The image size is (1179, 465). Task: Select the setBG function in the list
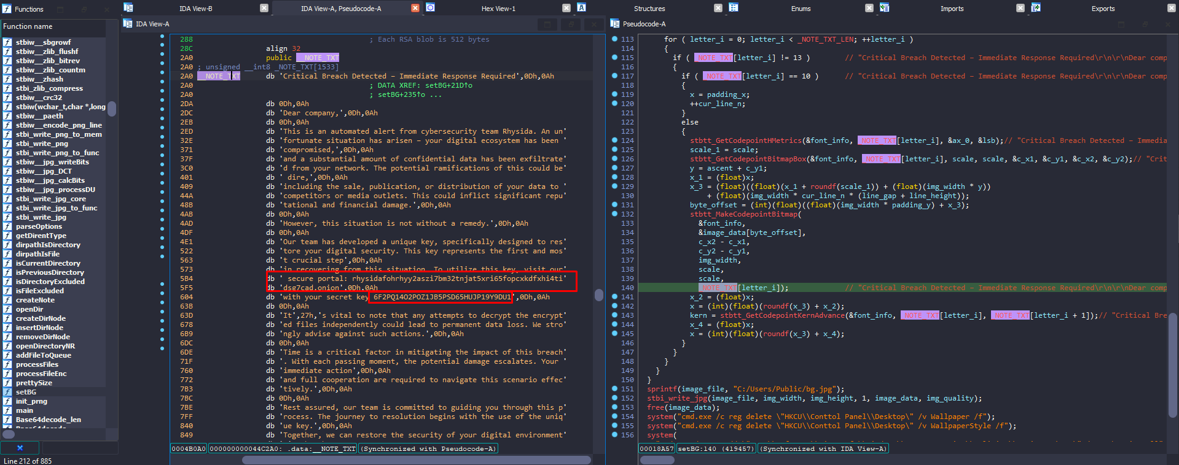53,392
